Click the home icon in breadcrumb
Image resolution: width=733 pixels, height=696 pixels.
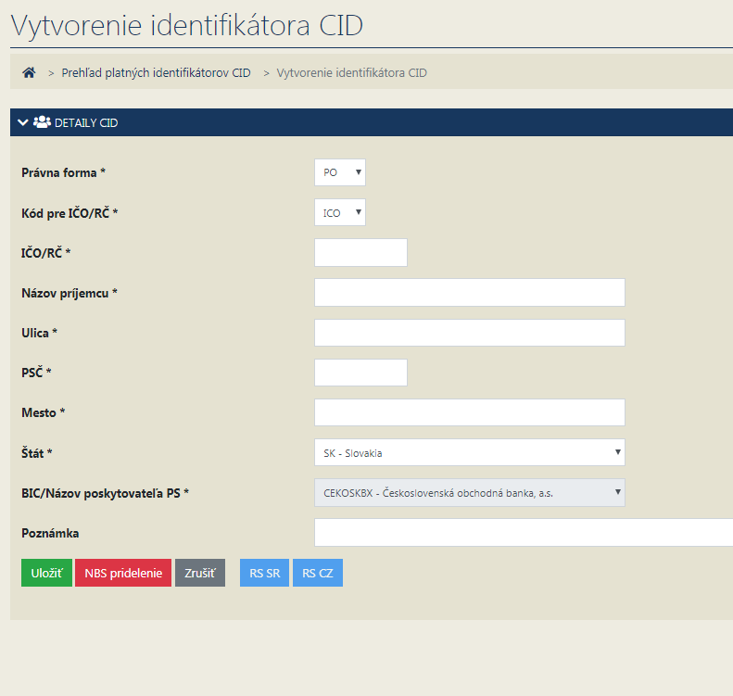29,72
